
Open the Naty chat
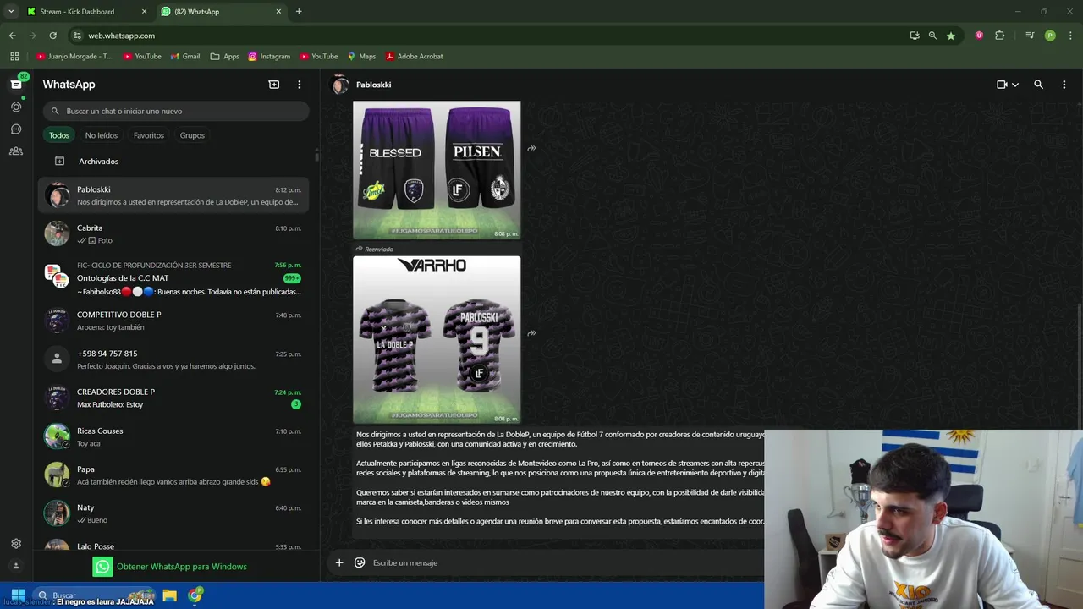click(x=173, y=513)
